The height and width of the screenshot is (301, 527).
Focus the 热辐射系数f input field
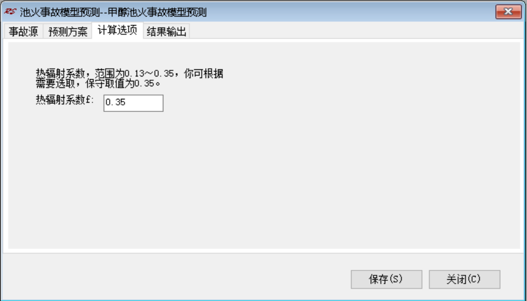point(134,103)
